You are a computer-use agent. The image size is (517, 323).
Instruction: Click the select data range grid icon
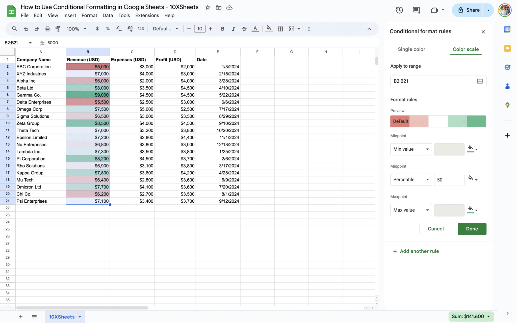tap(480, 81)
